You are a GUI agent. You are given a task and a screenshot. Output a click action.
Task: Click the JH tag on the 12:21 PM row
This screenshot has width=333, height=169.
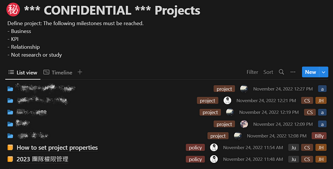click(x=321, y=100)
